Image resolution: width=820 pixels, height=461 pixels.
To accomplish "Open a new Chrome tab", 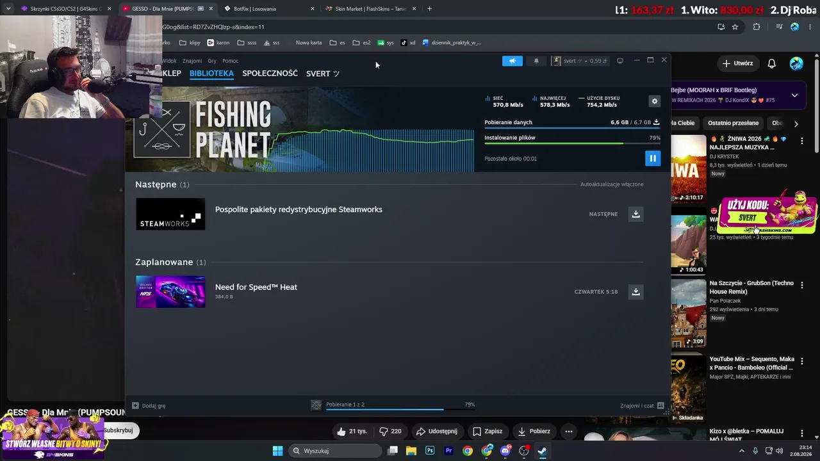I will pos(429,9).
